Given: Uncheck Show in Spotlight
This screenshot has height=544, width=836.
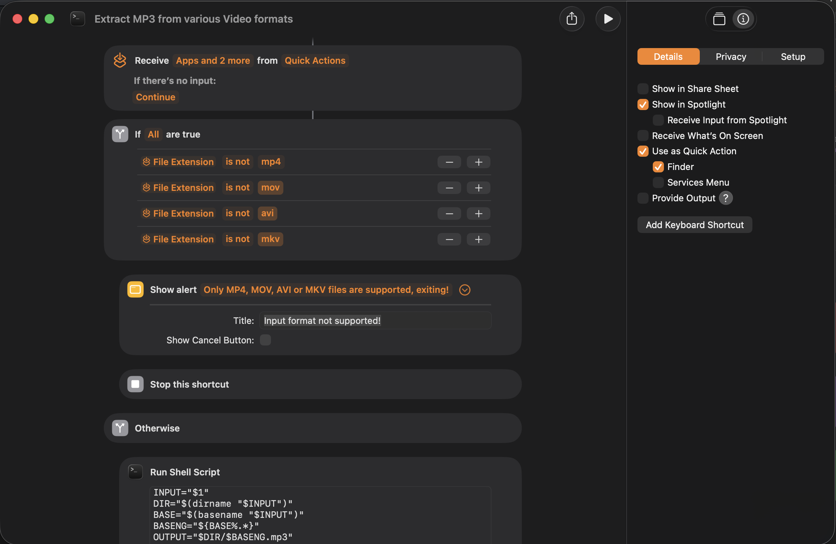Looking at the screenshot, I should [x=642, y=105].
